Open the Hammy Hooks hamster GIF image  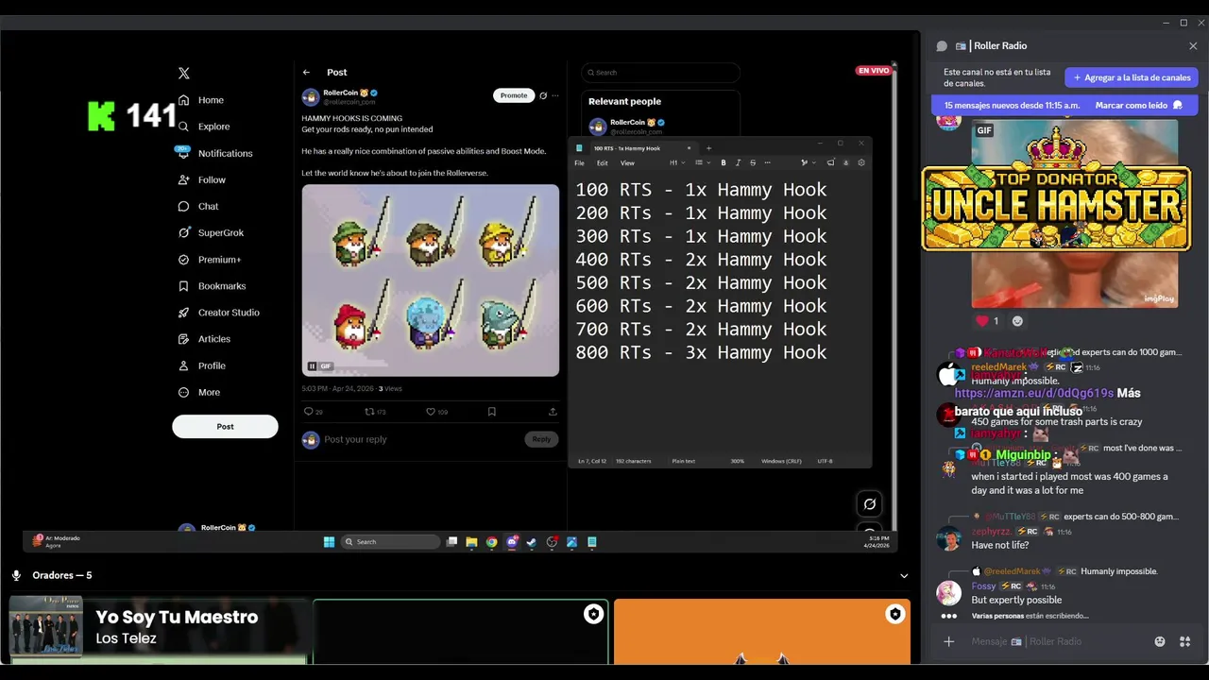click(x=431, y=280)
